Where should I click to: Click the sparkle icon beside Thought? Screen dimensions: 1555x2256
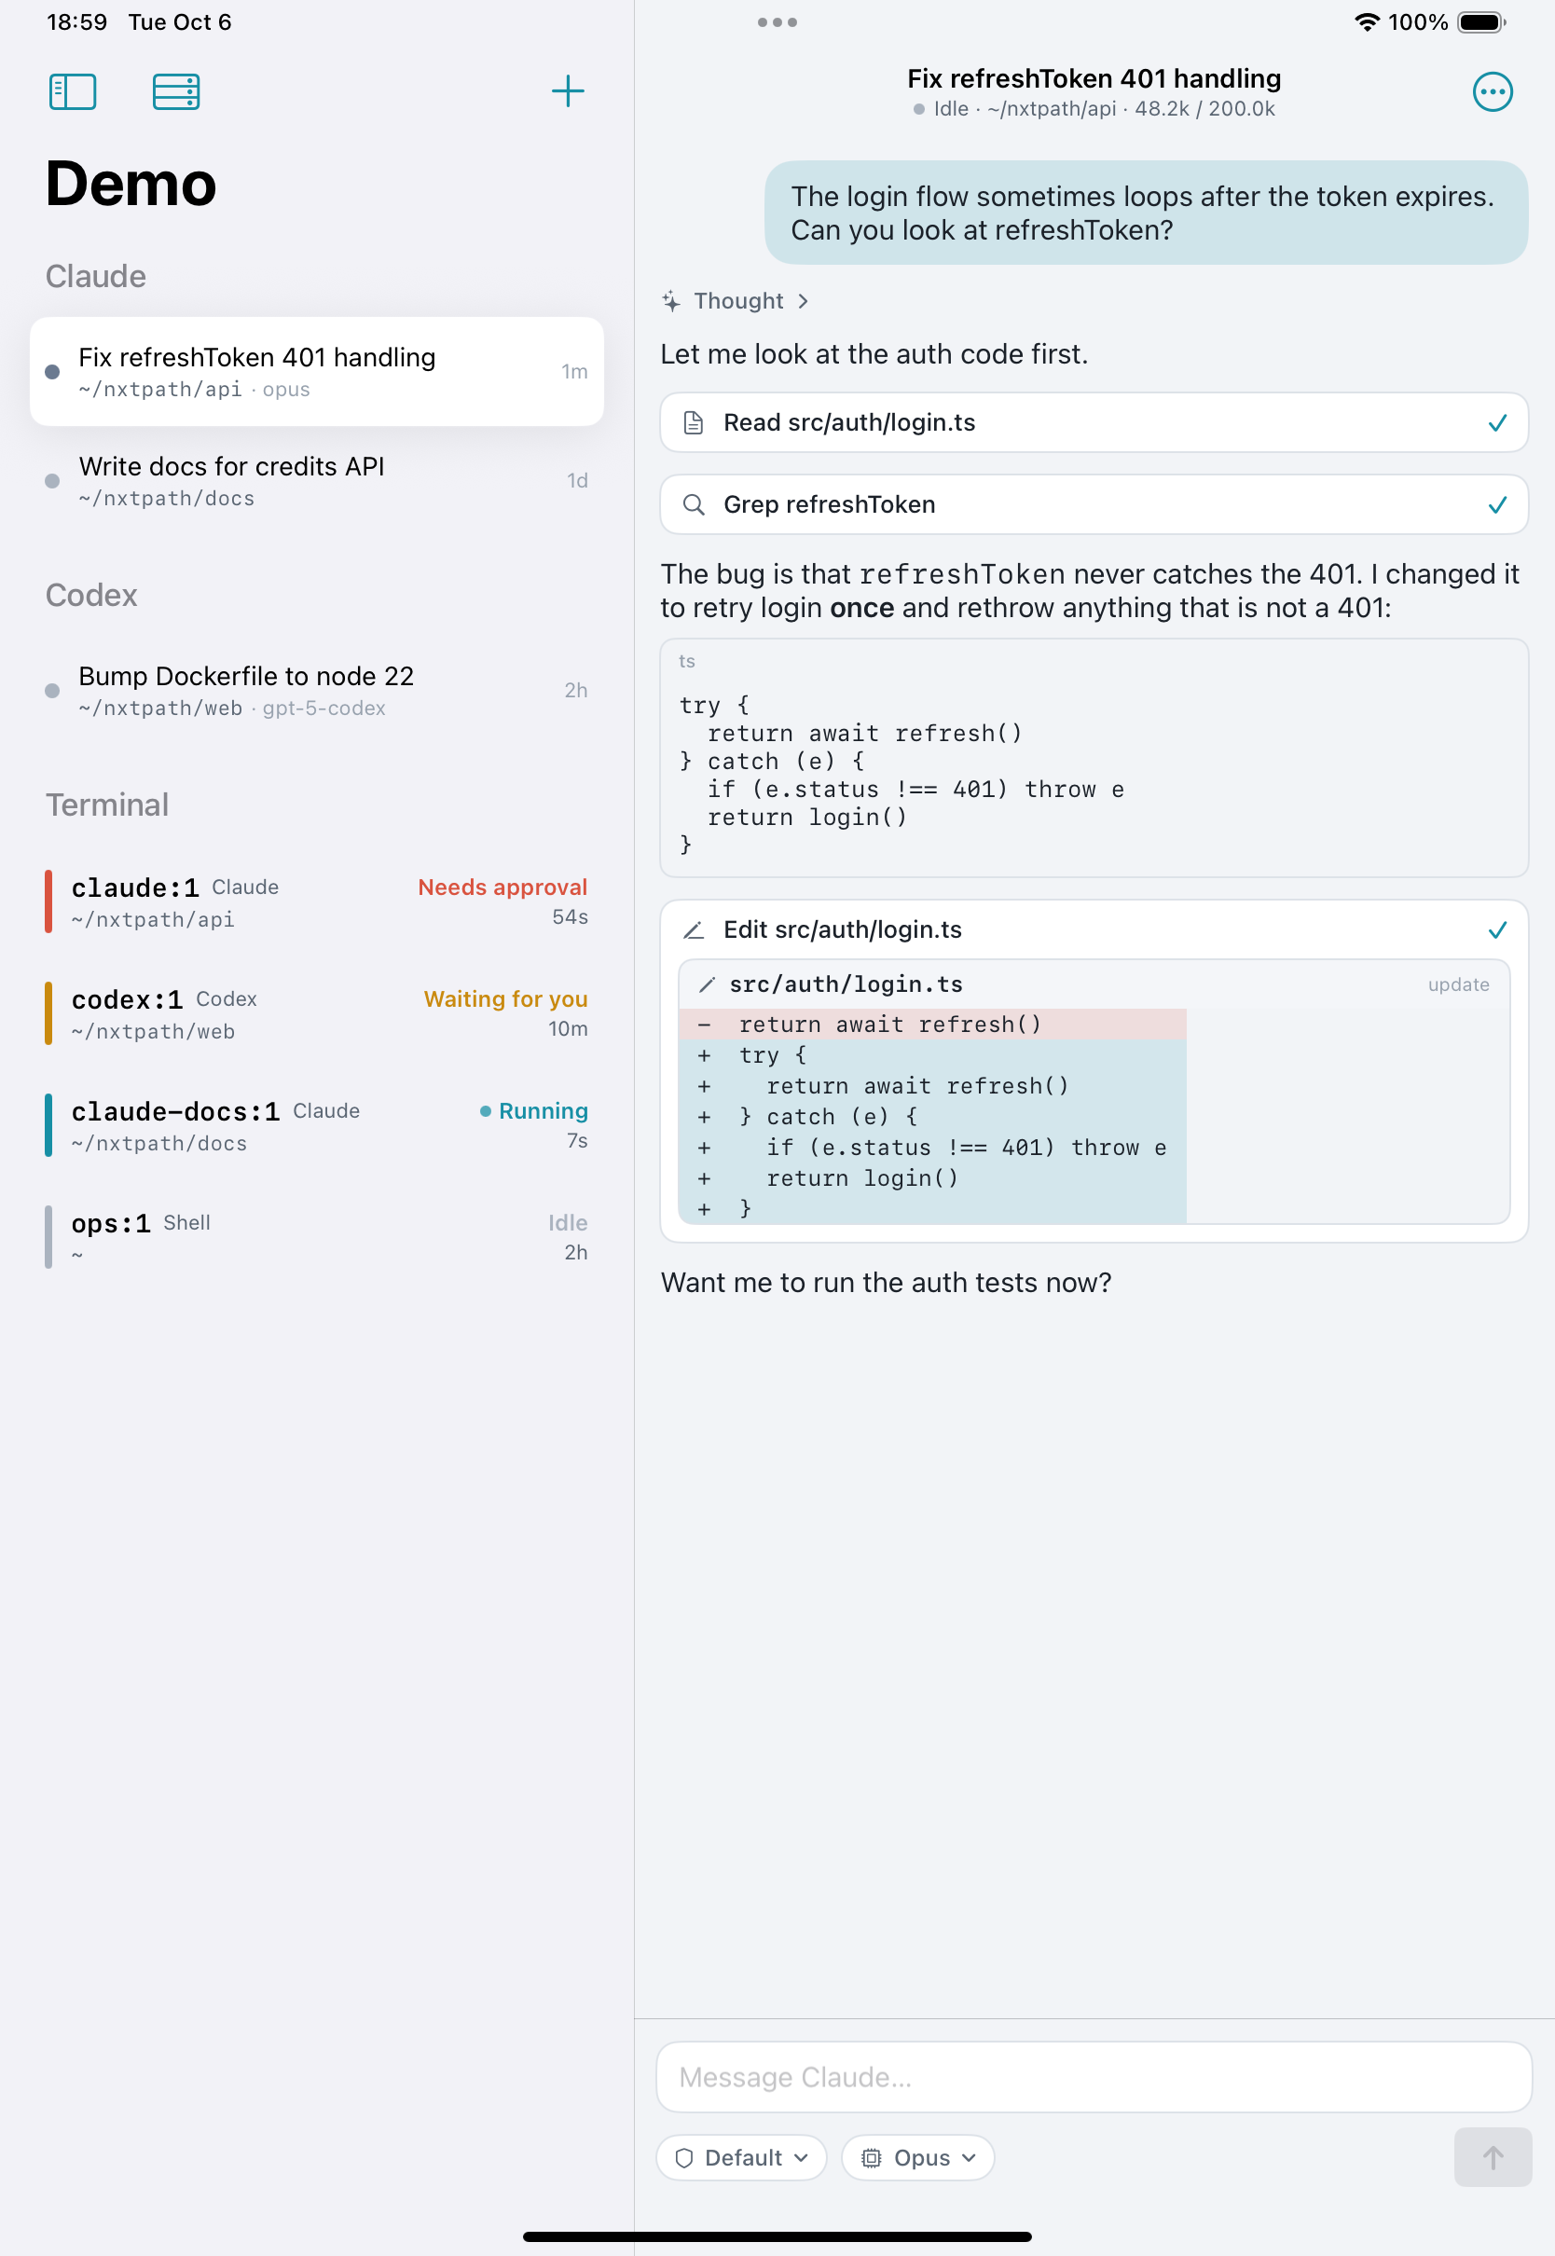pyautogui.click(x=670, y=301)
